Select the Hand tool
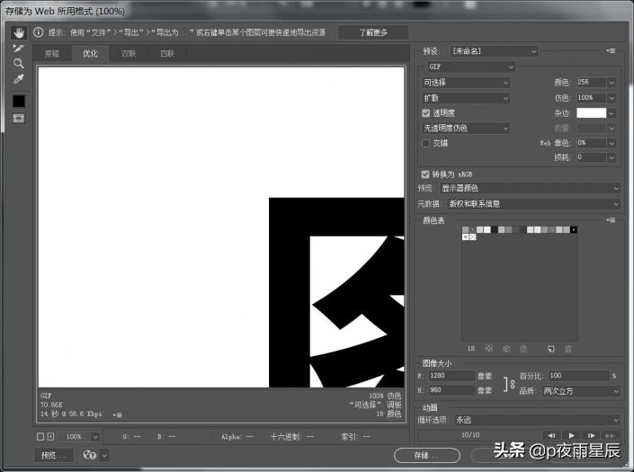This screenshot has height=472, width=634. pos(19,32)
